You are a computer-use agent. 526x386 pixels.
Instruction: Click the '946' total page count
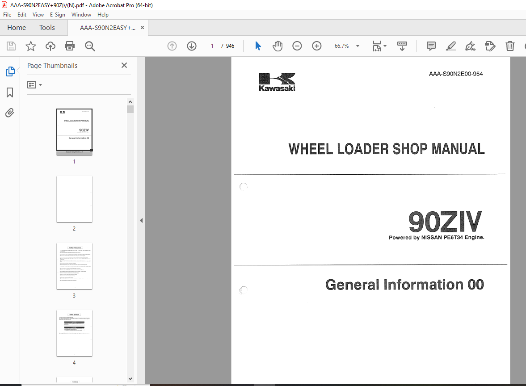[x=230, y=46]
